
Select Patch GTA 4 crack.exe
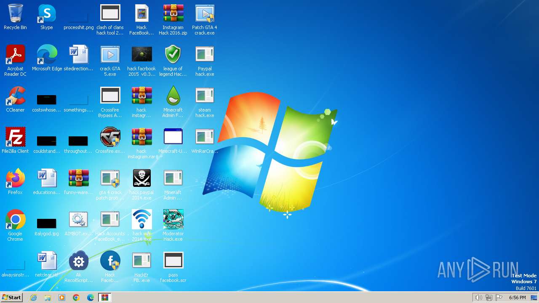coord(205,13)
